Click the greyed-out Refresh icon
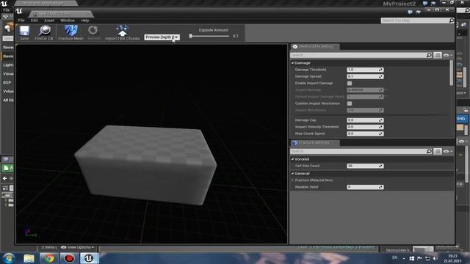The width and height of the screenshot is (470, 264). coord(93,32)
